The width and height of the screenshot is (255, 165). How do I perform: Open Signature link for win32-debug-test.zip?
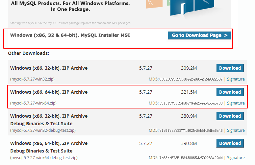pyautogui.click(x=236, y=130)
